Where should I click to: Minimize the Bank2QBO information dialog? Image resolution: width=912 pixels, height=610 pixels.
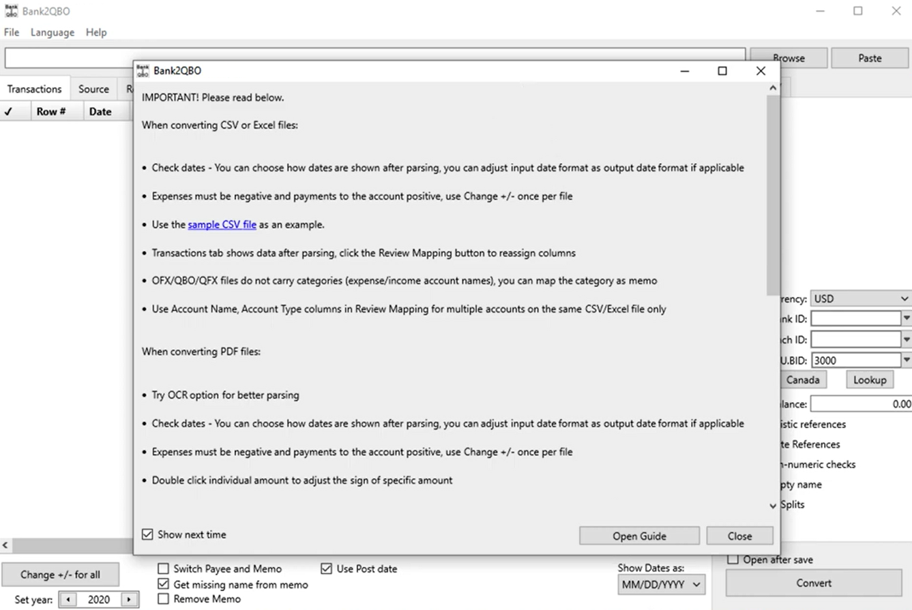(684, 71)
